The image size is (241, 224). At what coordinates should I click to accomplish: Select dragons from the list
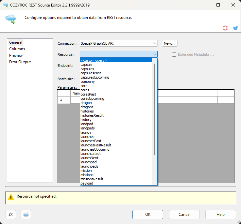click(116, 107)
